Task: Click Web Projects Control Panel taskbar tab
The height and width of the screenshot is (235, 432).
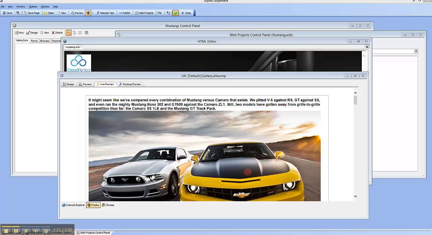Action: (x=93, y=233)
